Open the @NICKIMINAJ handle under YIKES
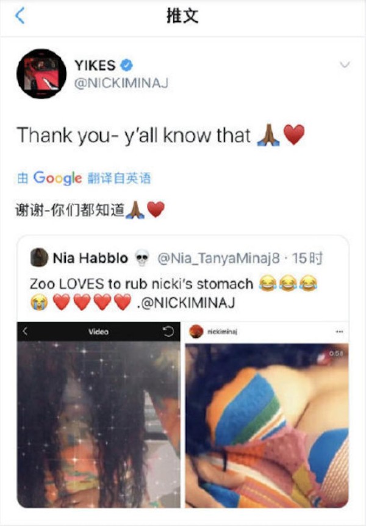Screen dimensions: 366x526 pyautogui.click(x=121, y=83)
